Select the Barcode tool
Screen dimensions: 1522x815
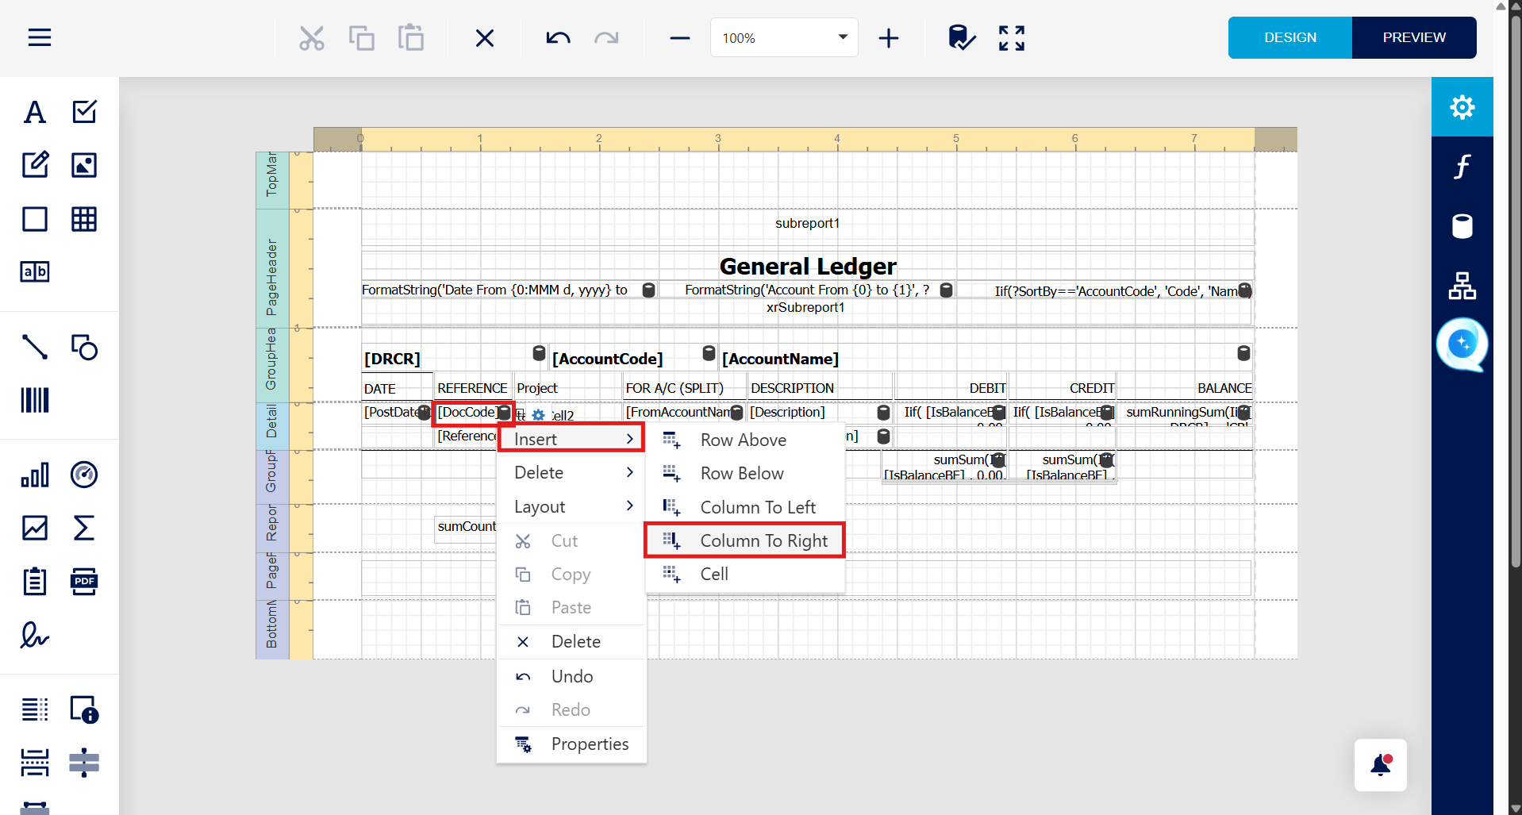click(35, 400)
